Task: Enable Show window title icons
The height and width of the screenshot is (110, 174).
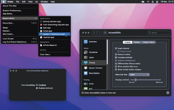Action: point(116,66)
